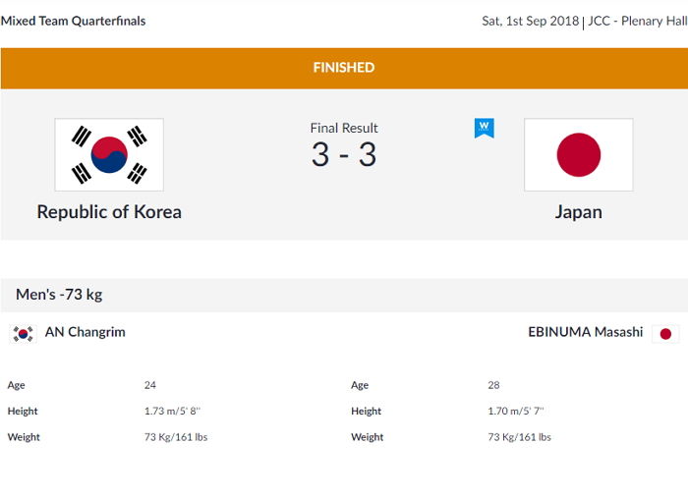This screenshot has height=499, width=688.
Task: Click AN Changrim's weight value 73 Kg/161 lbs
Action: tap(176, 437)
